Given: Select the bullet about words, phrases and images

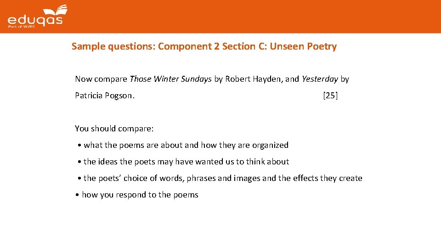Looking at the screenshot, I should (x=223, y=178).
